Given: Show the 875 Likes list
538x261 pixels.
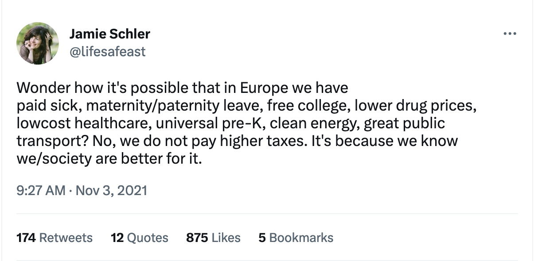Looking at the screenshot, I should tap(213, 238).
